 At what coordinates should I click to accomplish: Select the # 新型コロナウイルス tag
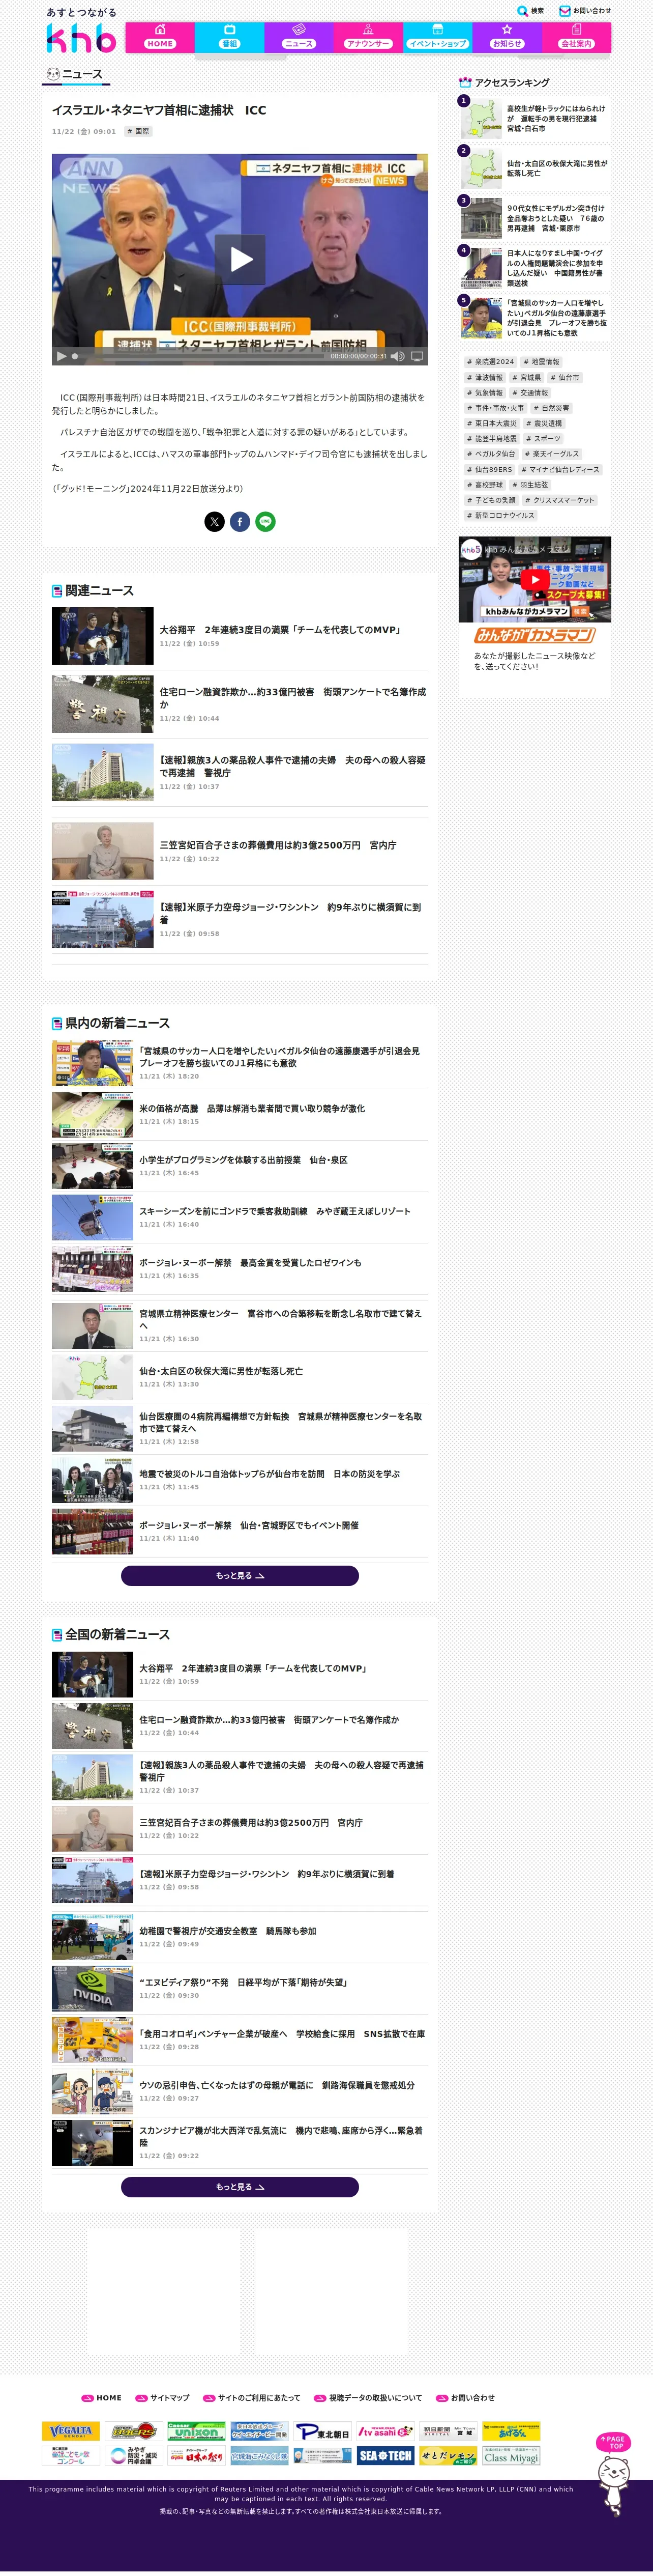tap(500, 516)
